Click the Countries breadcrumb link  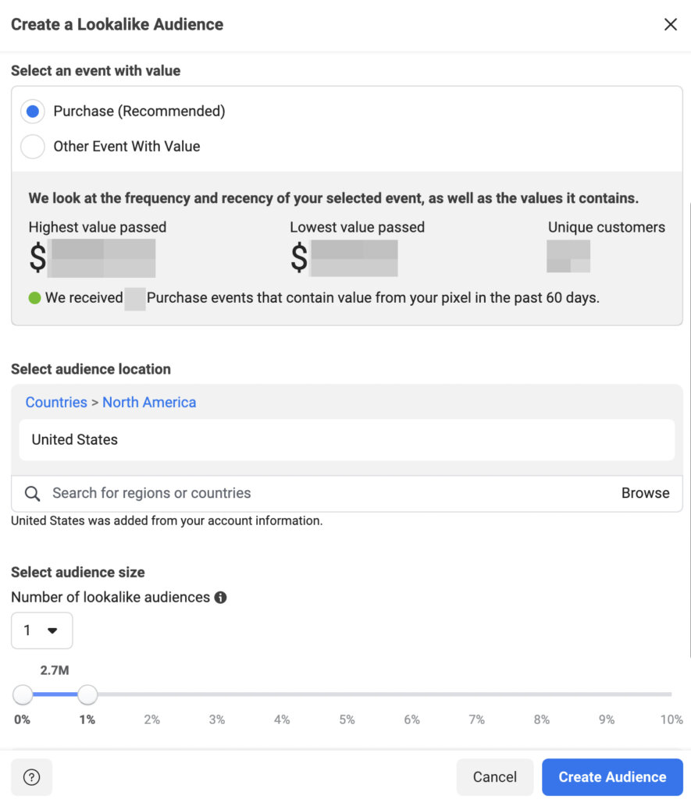[x=55, y=402]
